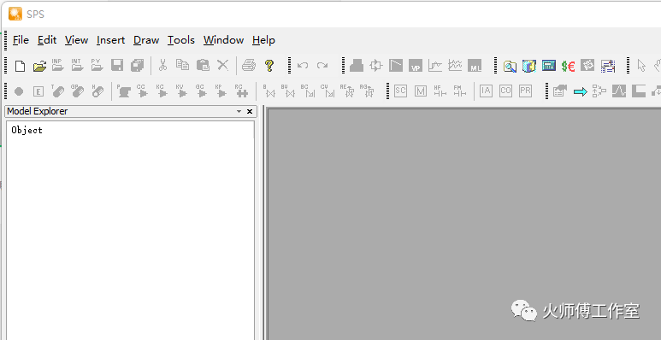
Task: Insert an RG regulator element
Action: pyautogui.click(x=367, y=91)
